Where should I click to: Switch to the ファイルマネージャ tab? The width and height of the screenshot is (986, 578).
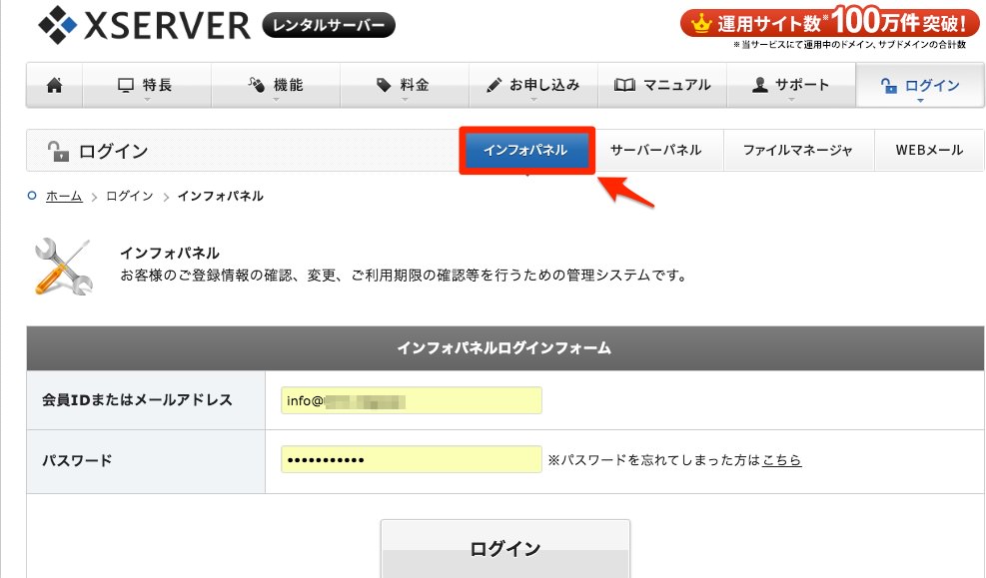pyautogui.click(x=798, y=150)
